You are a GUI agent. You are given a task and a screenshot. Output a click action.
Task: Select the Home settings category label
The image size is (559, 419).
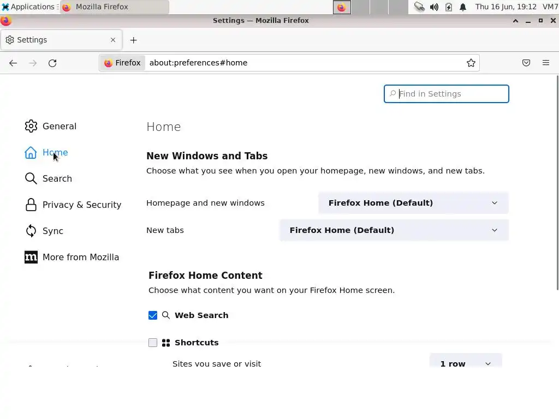click(55, 153)
